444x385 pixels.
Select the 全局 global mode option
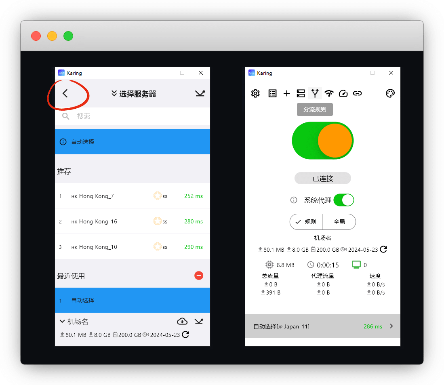[339, 222]
